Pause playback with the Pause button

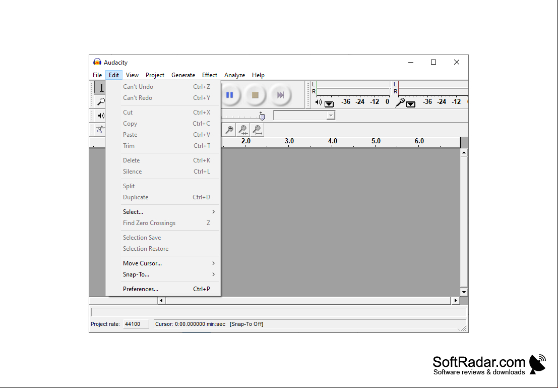pyautogui.click(x=230, y=95)
